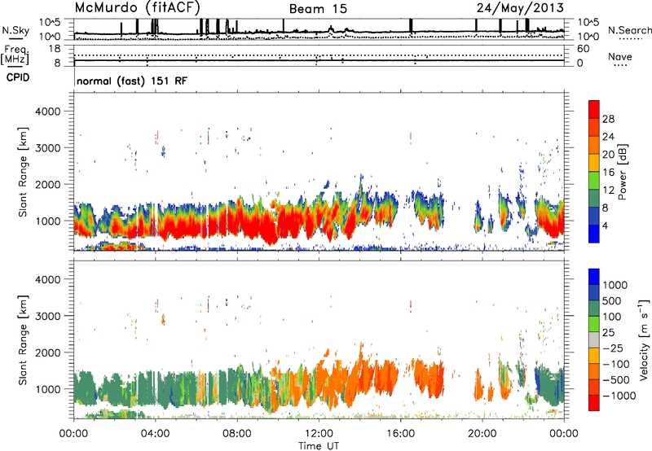Click the red top of power colorbar
This screenshot has height=451, width=652.
[594, 107]
